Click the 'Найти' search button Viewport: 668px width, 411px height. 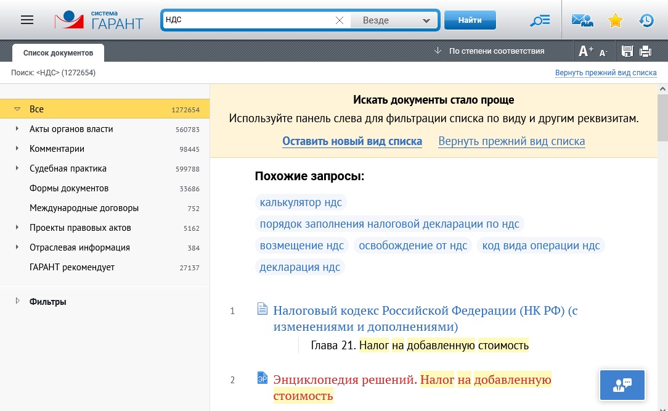(x=470, y=20)
